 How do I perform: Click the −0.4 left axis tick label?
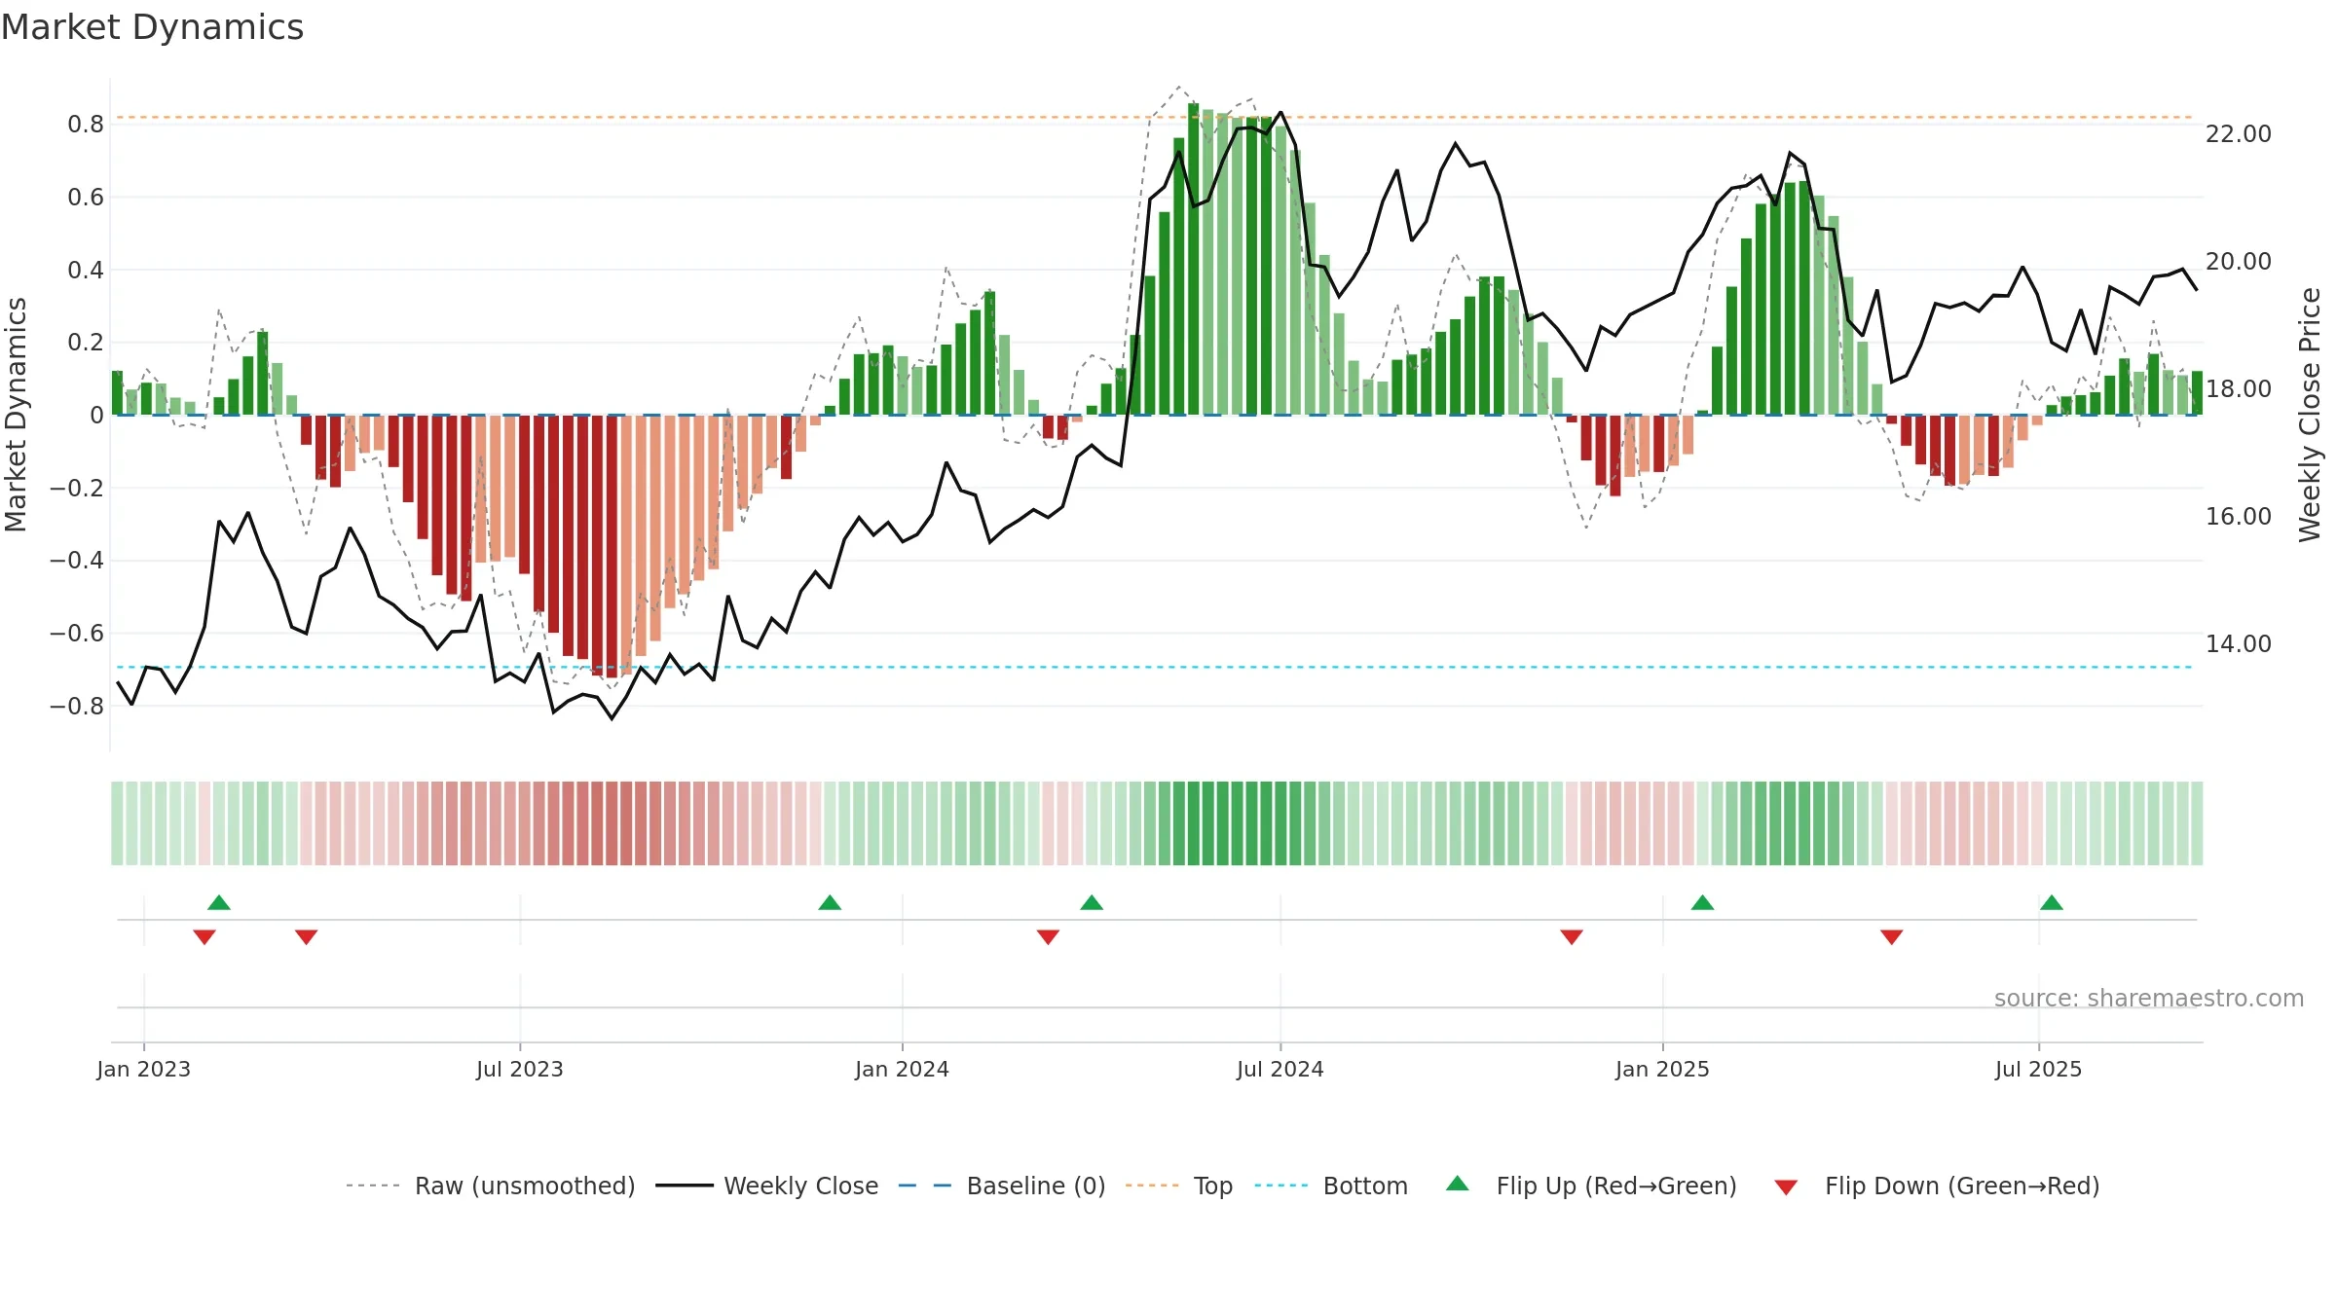[77, 561]
